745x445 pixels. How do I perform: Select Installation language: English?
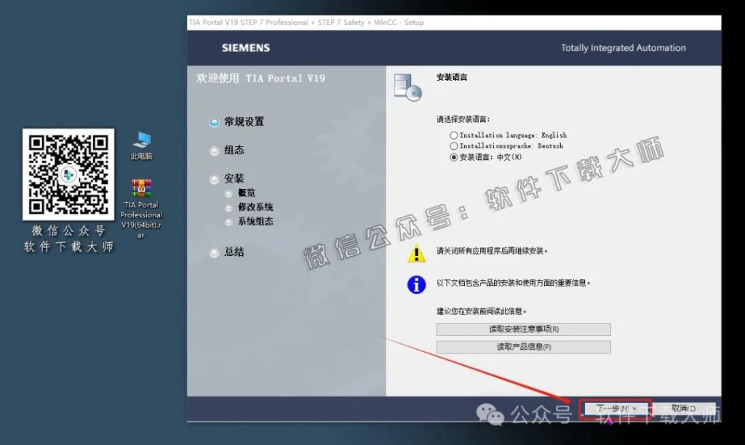coord(454,135)
